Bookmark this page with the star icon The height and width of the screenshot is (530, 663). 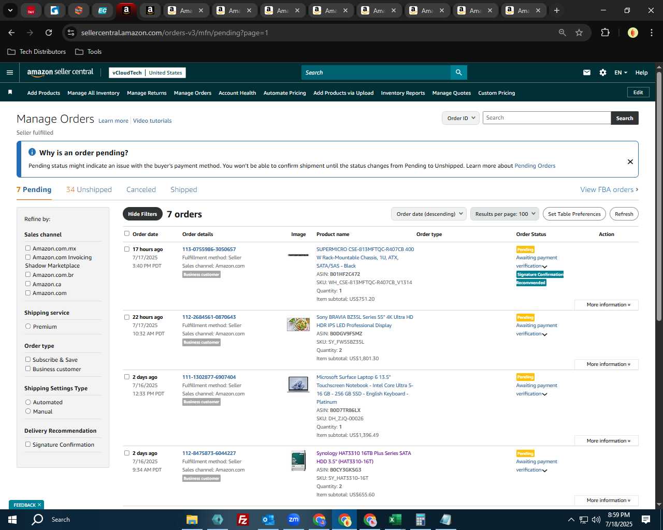(579, 33)
